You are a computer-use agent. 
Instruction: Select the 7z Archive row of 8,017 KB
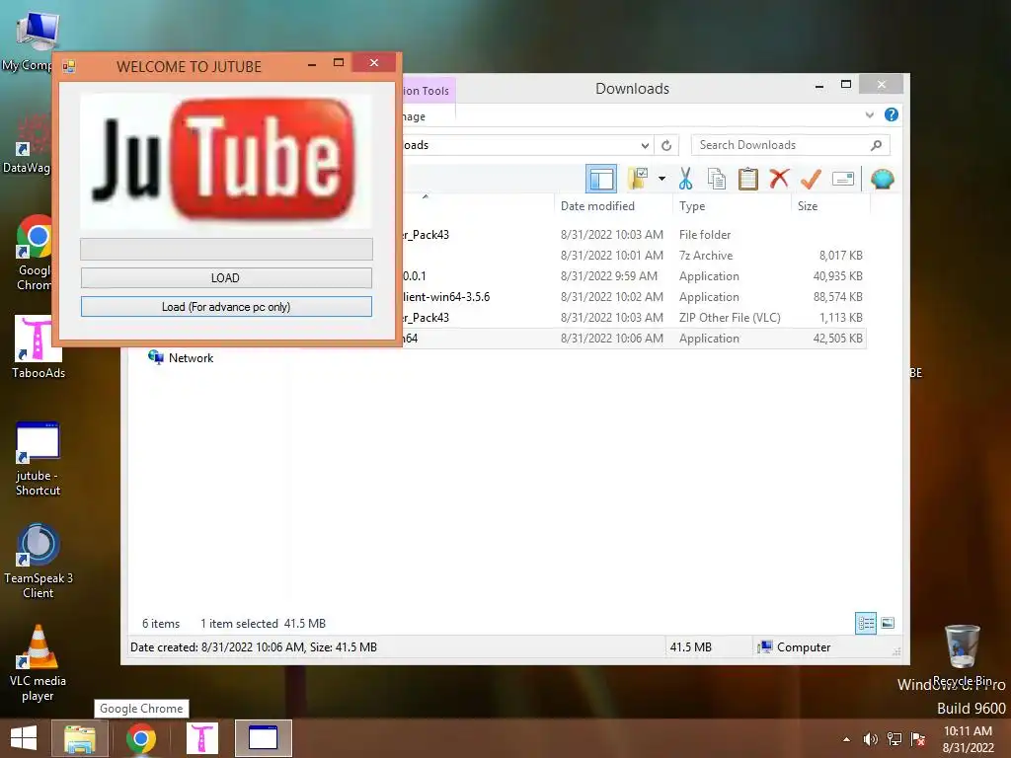(x=635, y=256)
